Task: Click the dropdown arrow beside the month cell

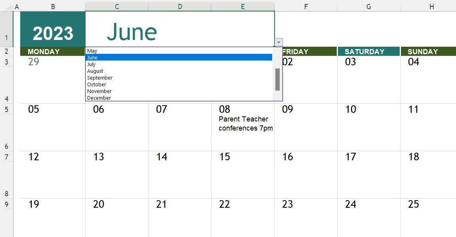Action: coord(279,42)
